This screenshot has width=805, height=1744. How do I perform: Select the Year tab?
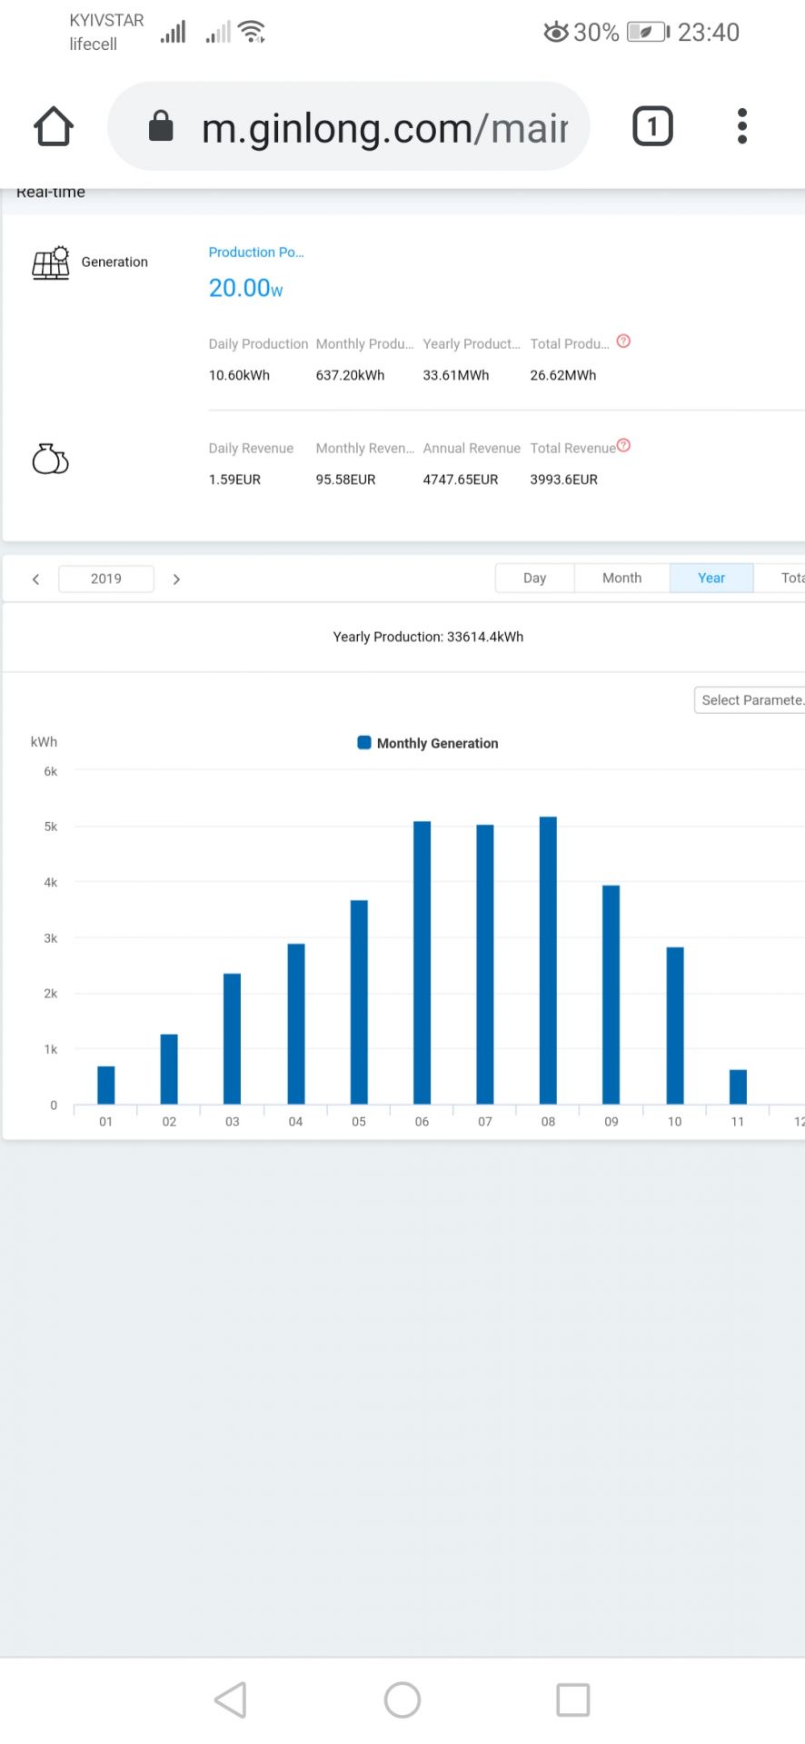point(711,579)
